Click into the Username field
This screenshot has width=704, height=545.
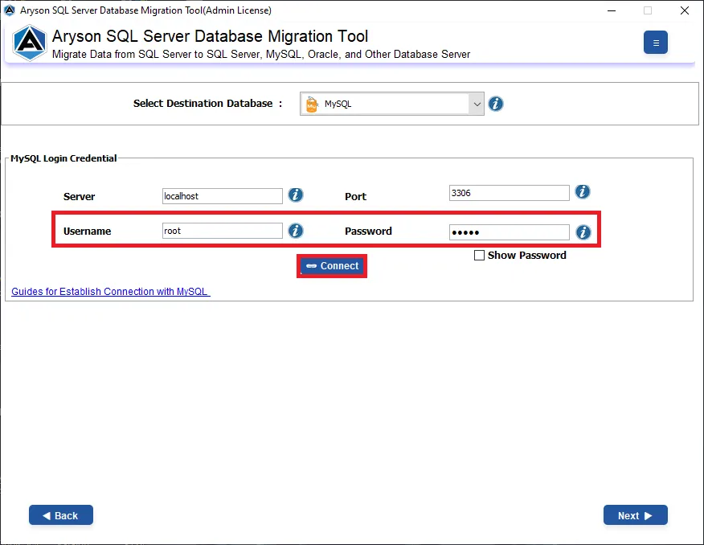pos(223,231)
